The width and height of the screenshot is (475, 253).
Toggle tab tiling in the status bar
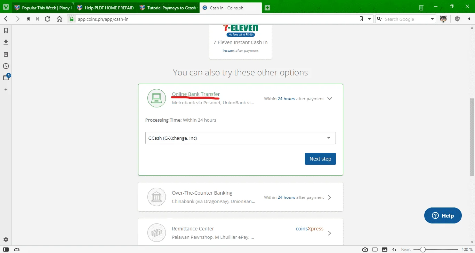[375, 250]
